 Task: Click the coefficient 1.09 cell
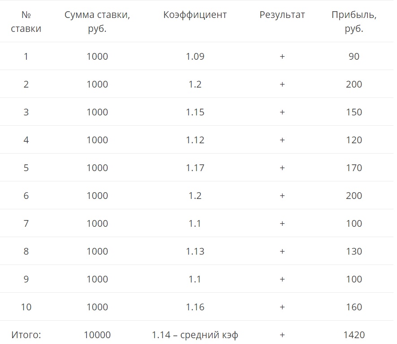coord(195,57)
